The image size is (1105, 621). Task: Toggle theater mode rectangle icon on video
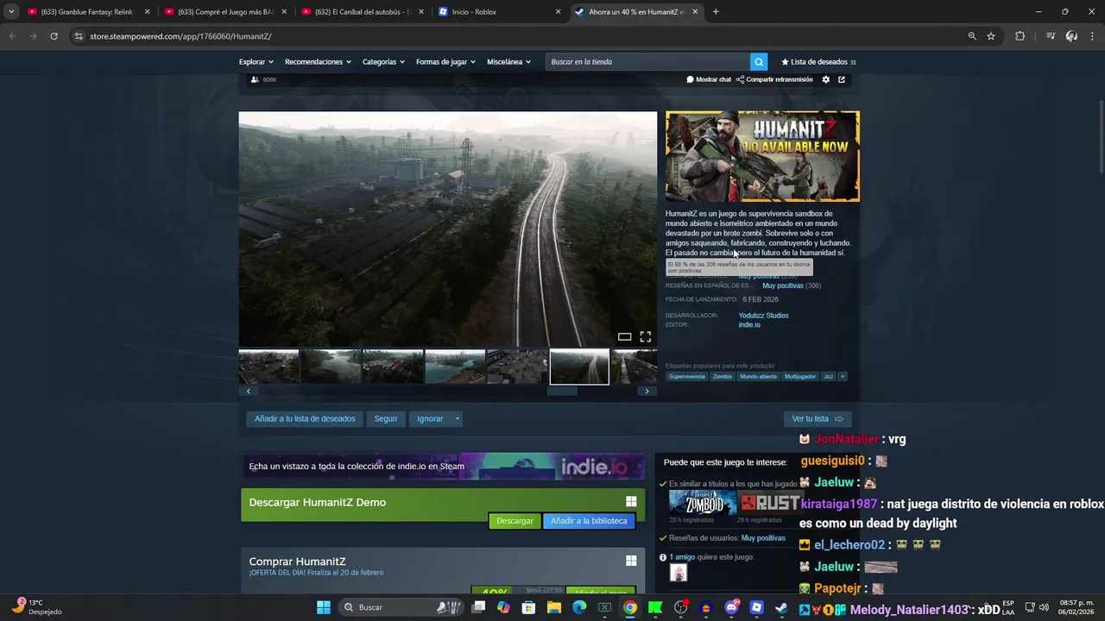(x=624, y=336)
